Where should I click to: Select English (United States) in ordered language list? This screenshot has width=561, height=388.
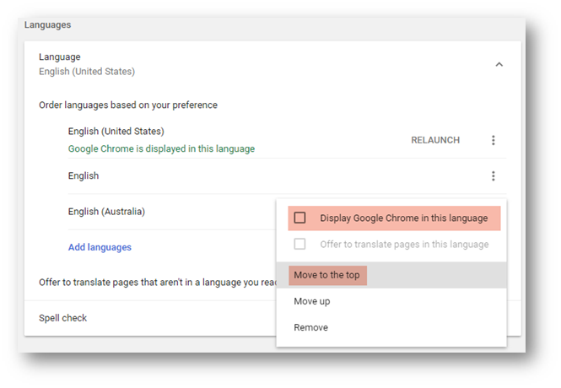(116, 132)
